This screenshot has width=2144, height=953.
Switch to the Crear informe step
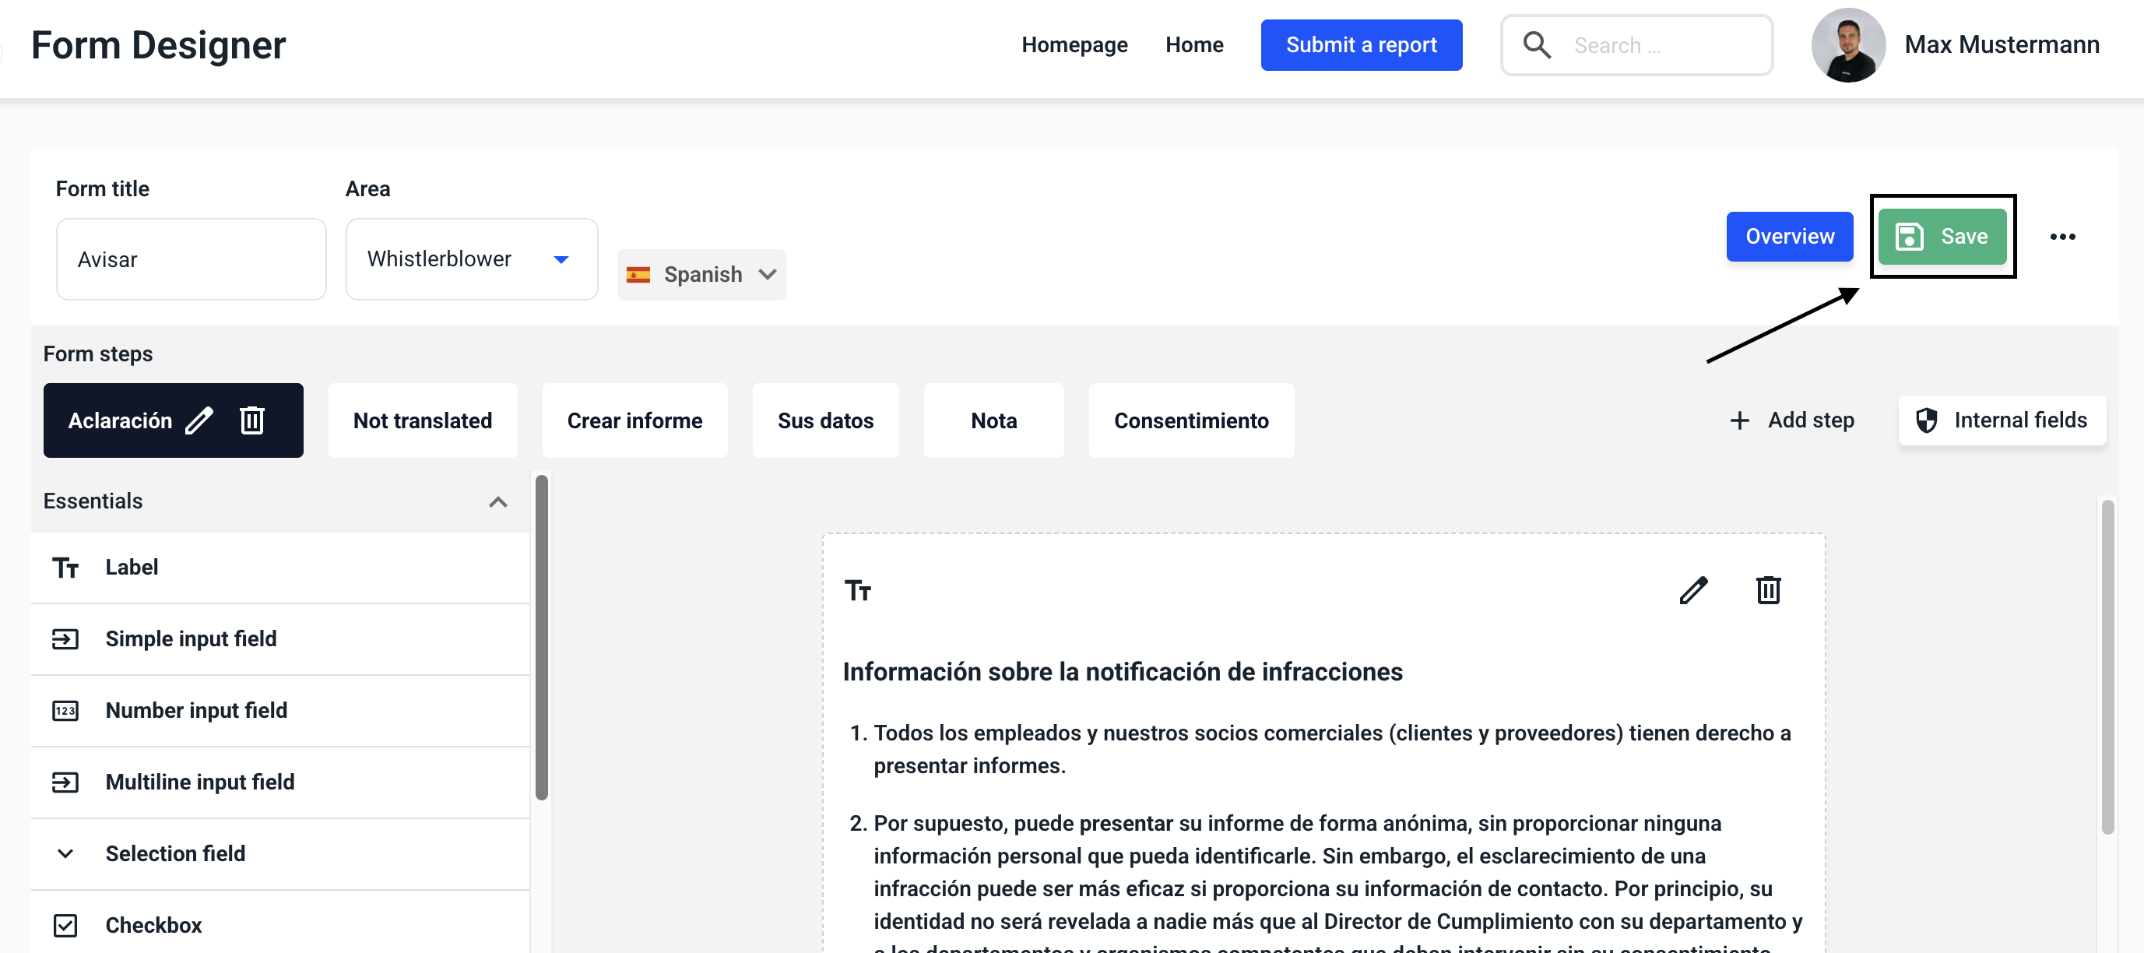634,420
